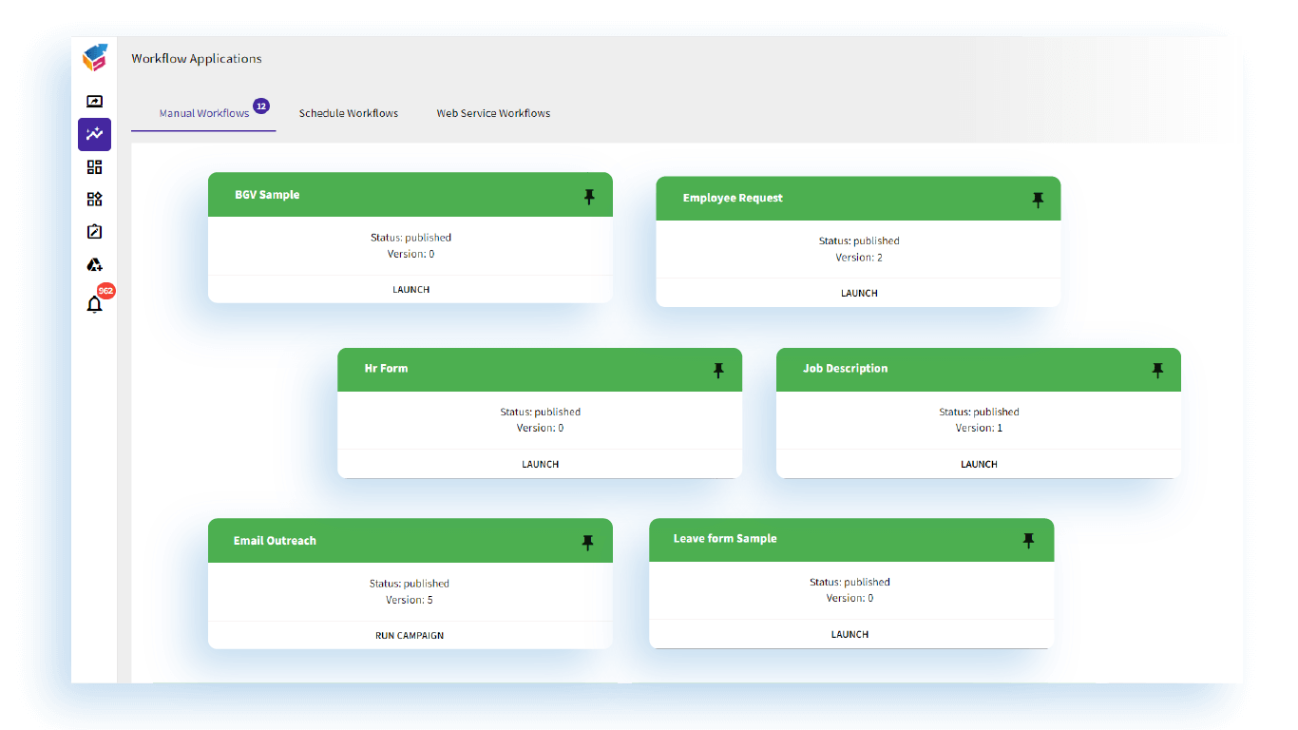Open the four-square dashboard grid sidebar icon
This screenshot has width=1298, height=730.
(x=94, y=167)
